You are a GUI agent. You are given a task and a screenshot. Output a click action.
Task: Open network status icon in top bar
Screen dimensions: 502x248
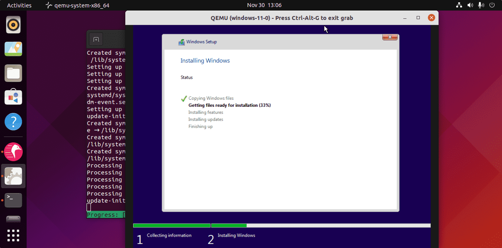click(459, 5)
